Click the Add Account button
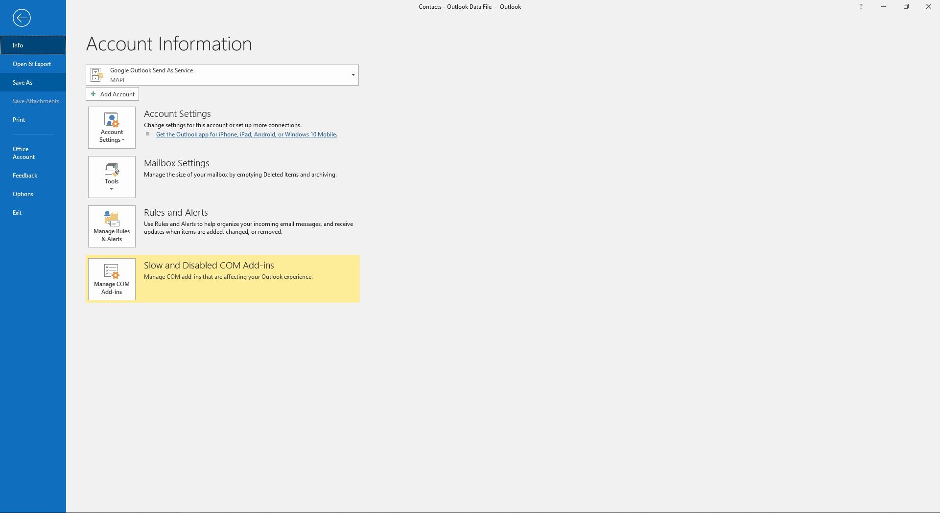940x513 pixels. [112, 94]
